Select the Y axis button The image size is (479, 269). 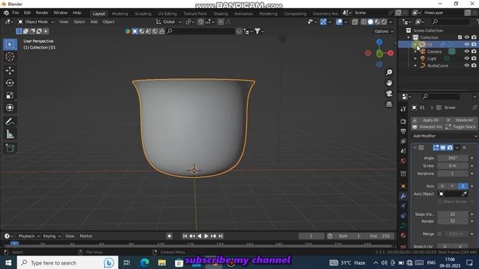point(452,186)
